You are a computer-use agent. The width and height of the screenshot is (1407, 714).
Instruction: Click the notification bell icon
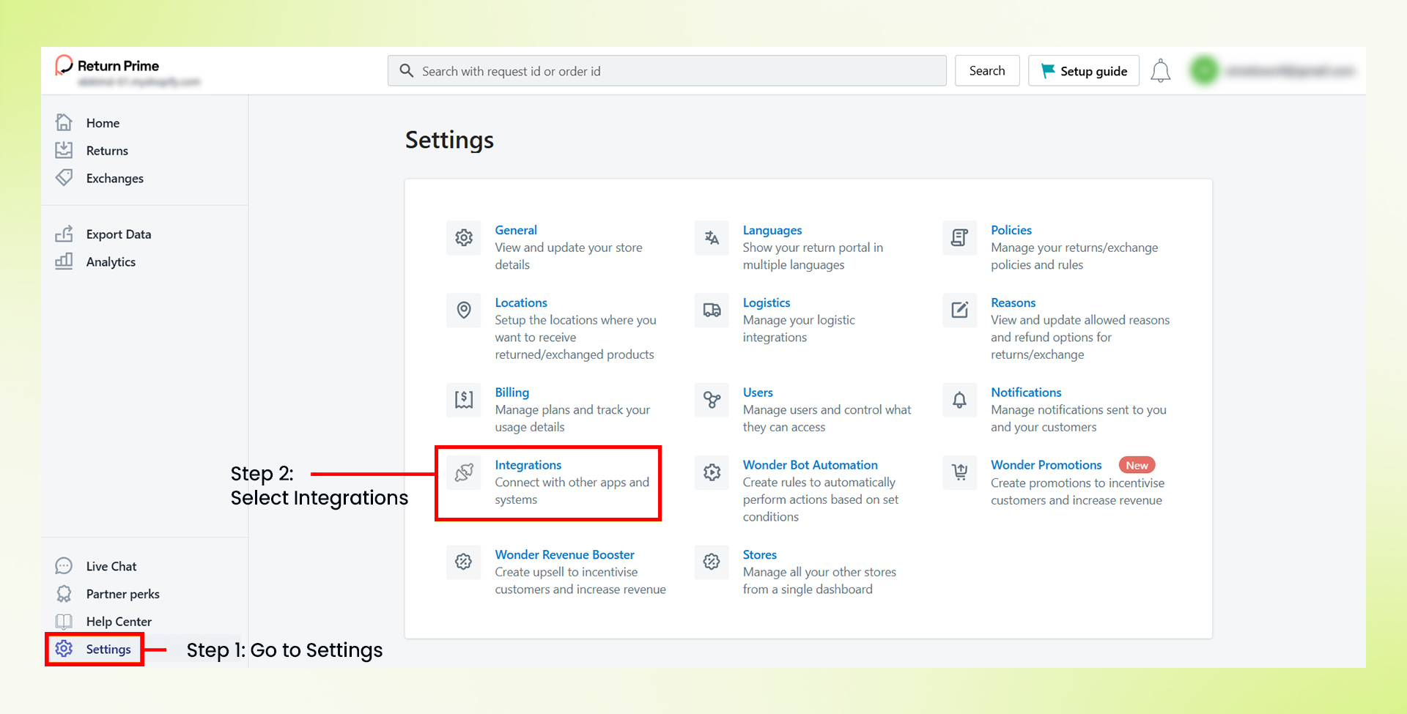click(x=1160, y=70)
